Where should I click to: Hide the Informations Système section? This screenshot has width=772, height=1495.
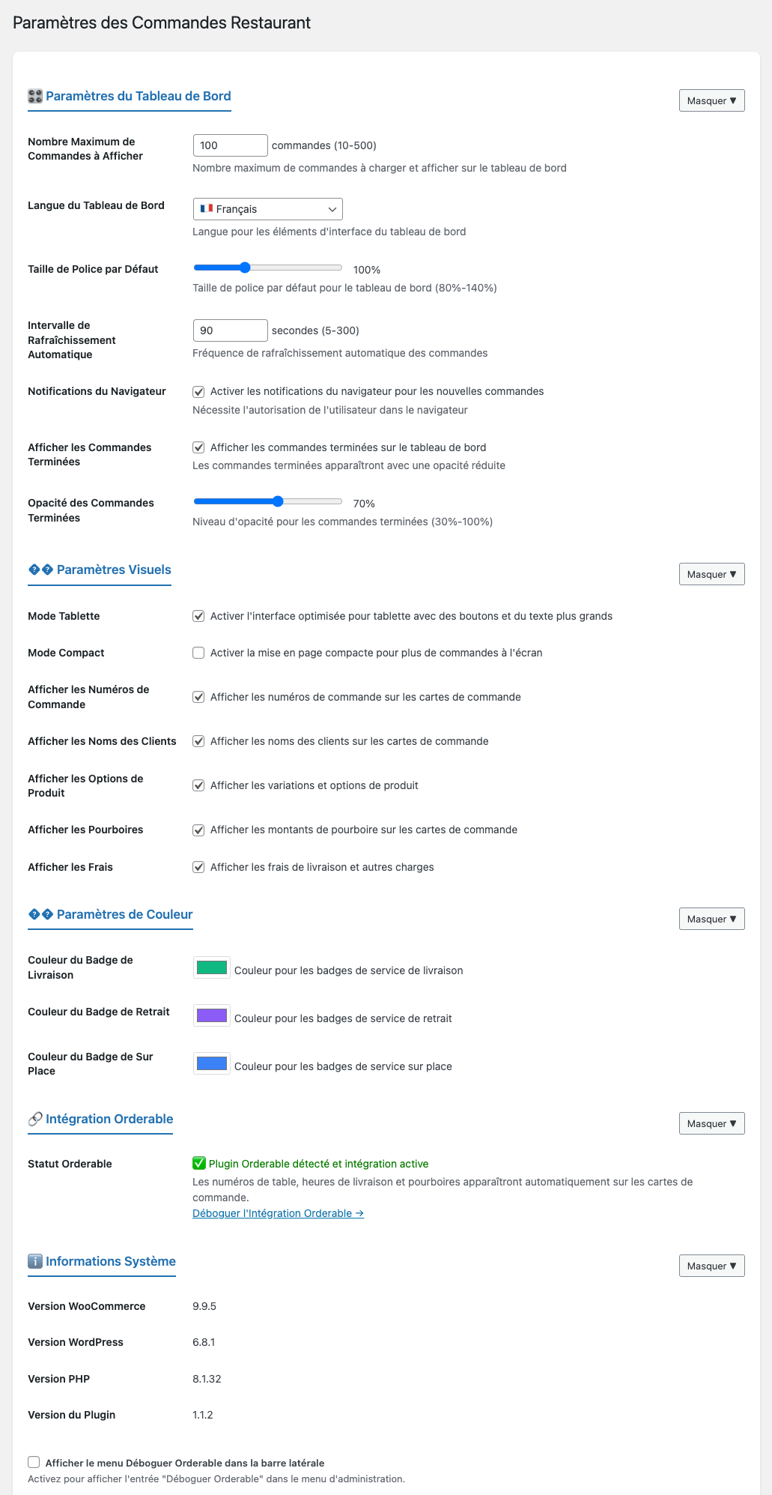tap(711, 1266)
